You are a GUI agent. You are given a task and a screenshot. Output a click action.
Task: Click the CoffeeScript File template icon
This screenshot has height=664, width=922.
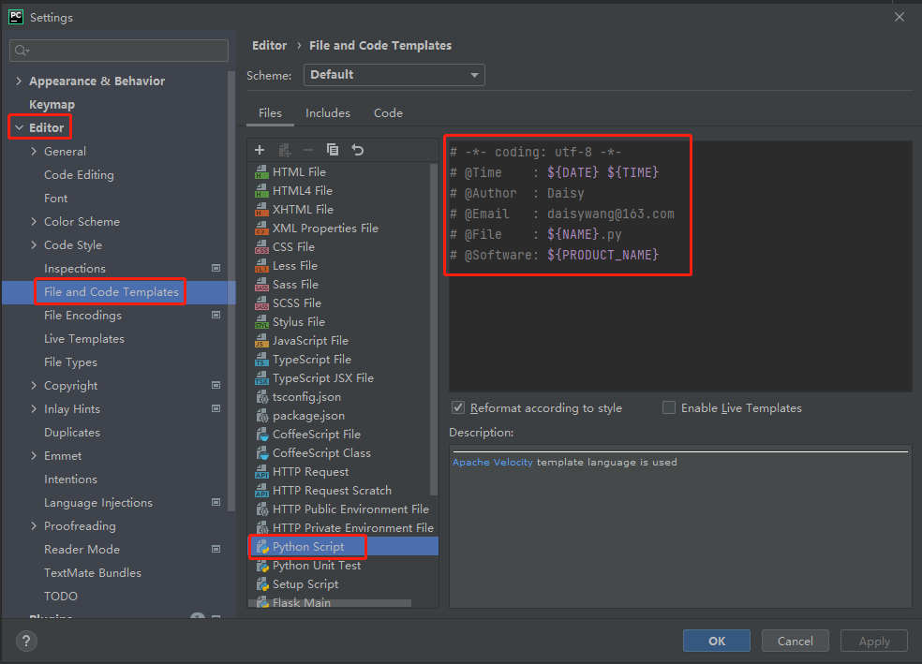point(262,435)
